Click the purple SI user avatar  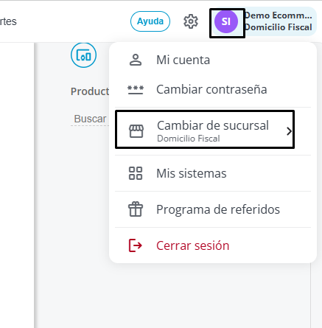226,22
